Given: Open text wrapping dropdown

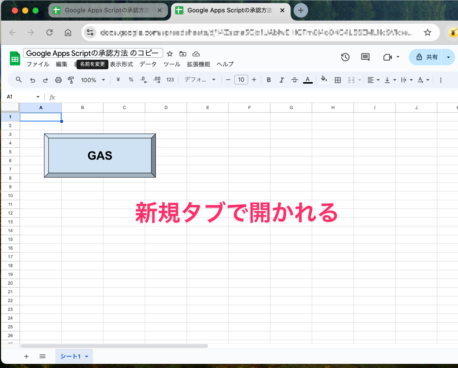Looking at the screenshot, I should pos(407,80).
